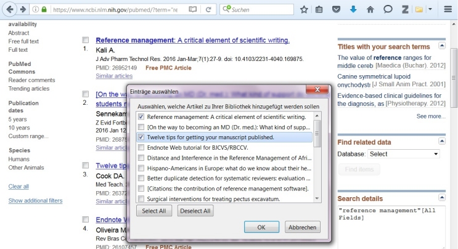
Task: Open site info icon in address bar
Action: click(35, 9)
